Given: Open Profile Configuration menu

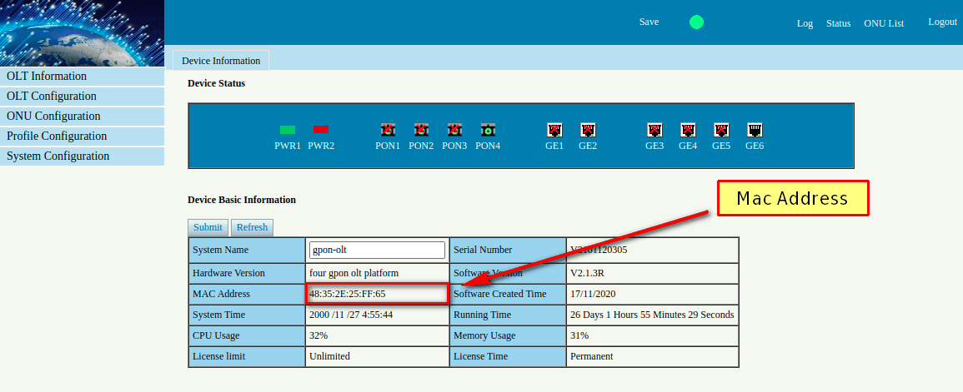Looking at the screenshot, I should click(82, 136).
